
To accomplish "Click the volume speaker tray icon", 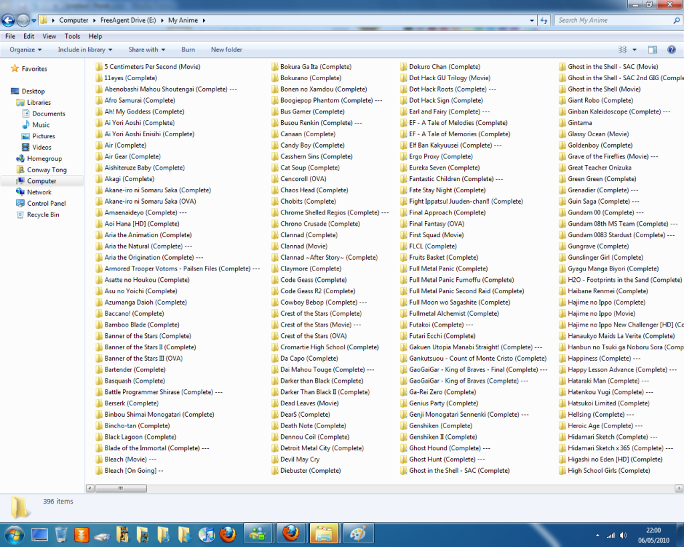I will (623, 535).
